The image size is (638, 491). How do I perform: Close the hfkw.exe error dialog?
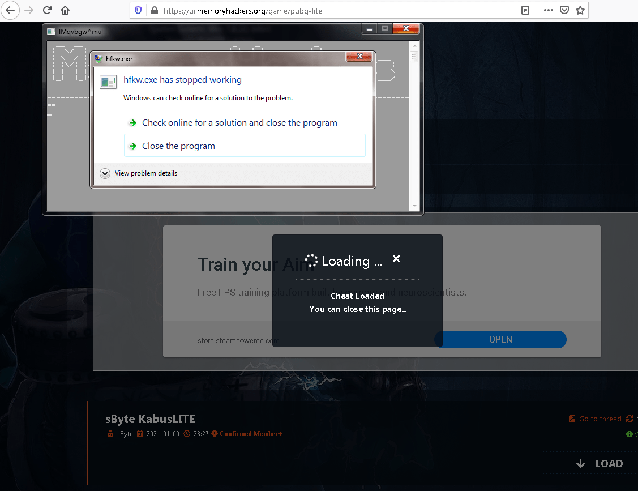[x=359, y=56]
